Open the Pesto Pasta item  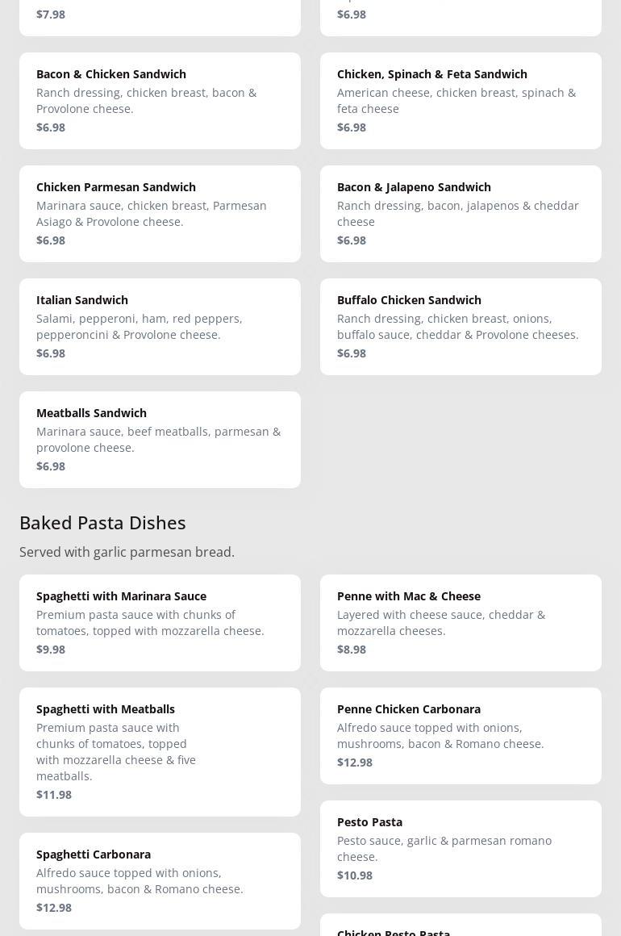(461, 848)
